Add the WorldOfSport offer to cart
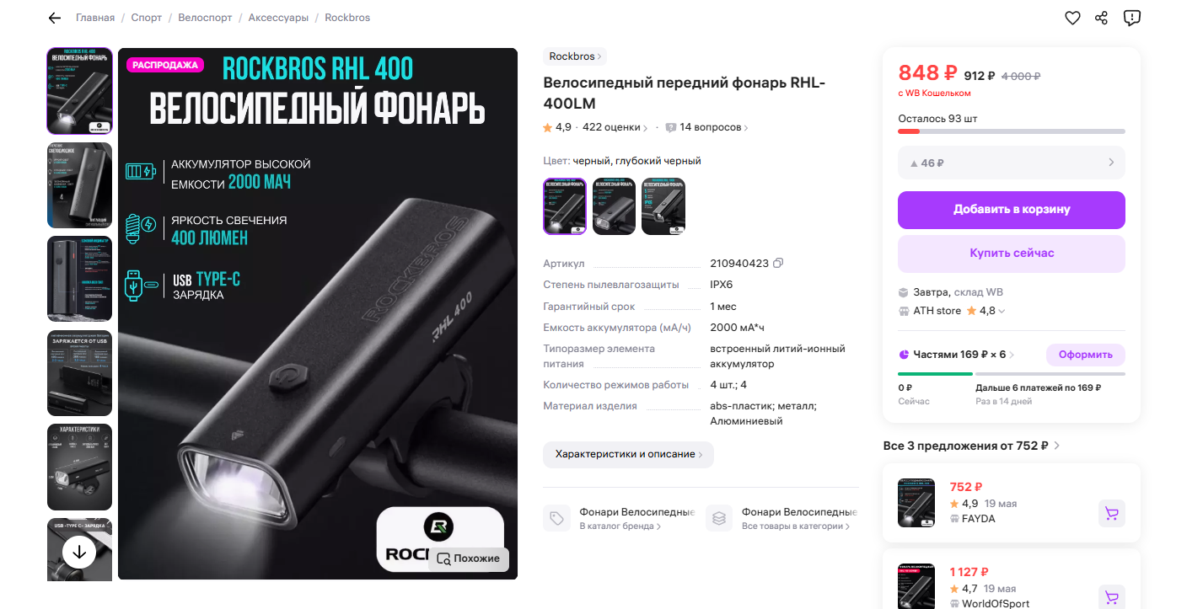 click(x=1112, y=596)
